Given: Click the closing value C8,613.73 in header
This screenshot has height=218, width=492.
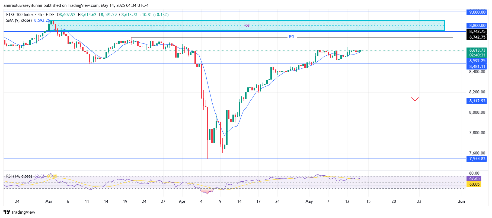Looking at the screenshot, I should click(128, 15).
